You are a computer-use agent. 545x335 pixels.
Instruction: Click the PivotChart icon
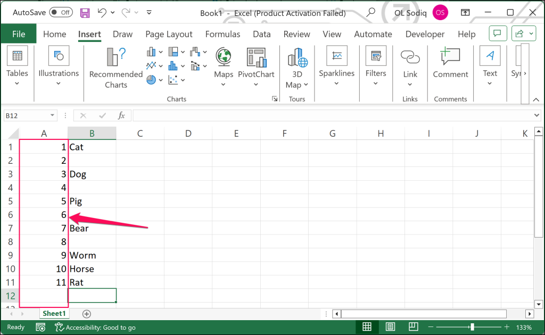256,57
